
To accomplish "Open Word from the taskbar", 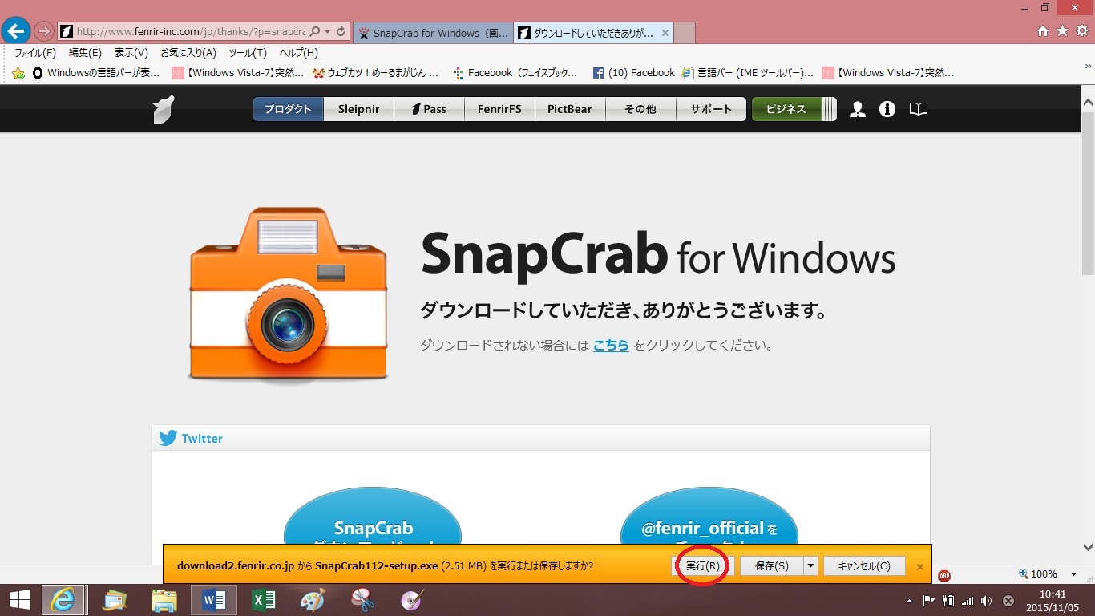I will (x=213, y=600).
